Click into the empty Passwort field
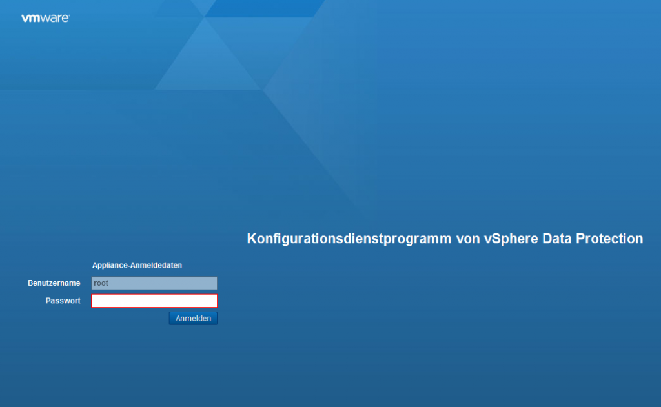661x407 pixels. [x=154, y=301]
